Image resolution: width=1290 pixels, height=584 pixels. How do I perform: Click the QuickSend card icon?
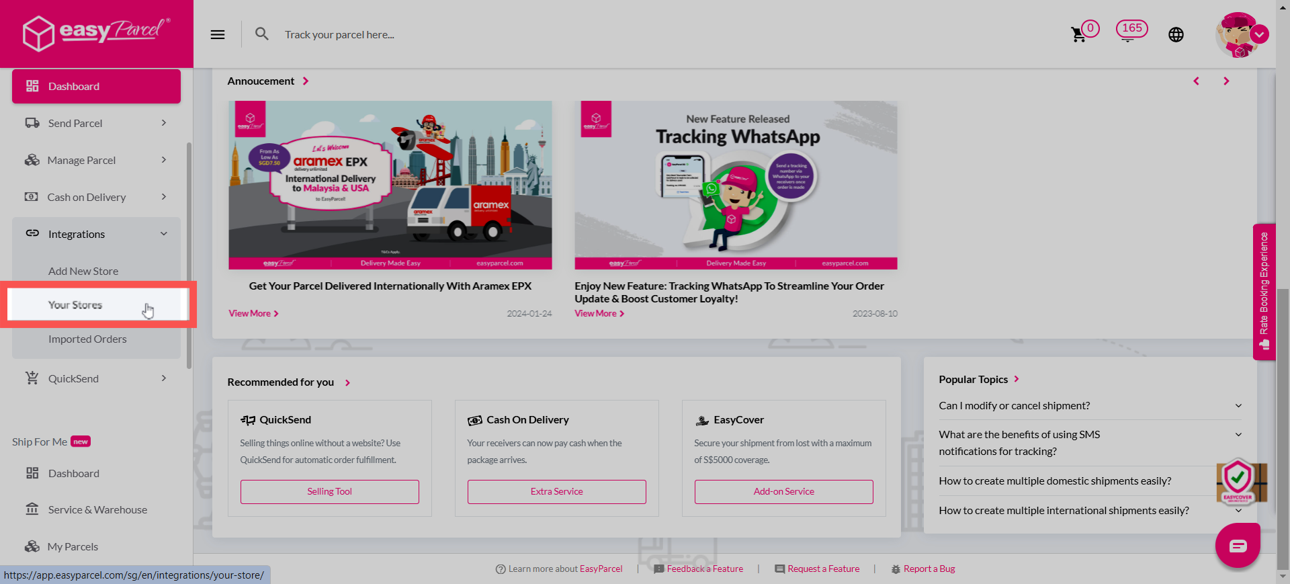(248, 420)
